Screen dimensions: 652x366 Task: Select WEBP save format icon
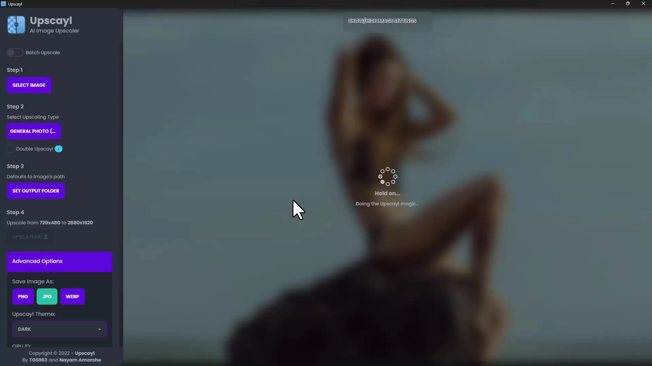73,296
